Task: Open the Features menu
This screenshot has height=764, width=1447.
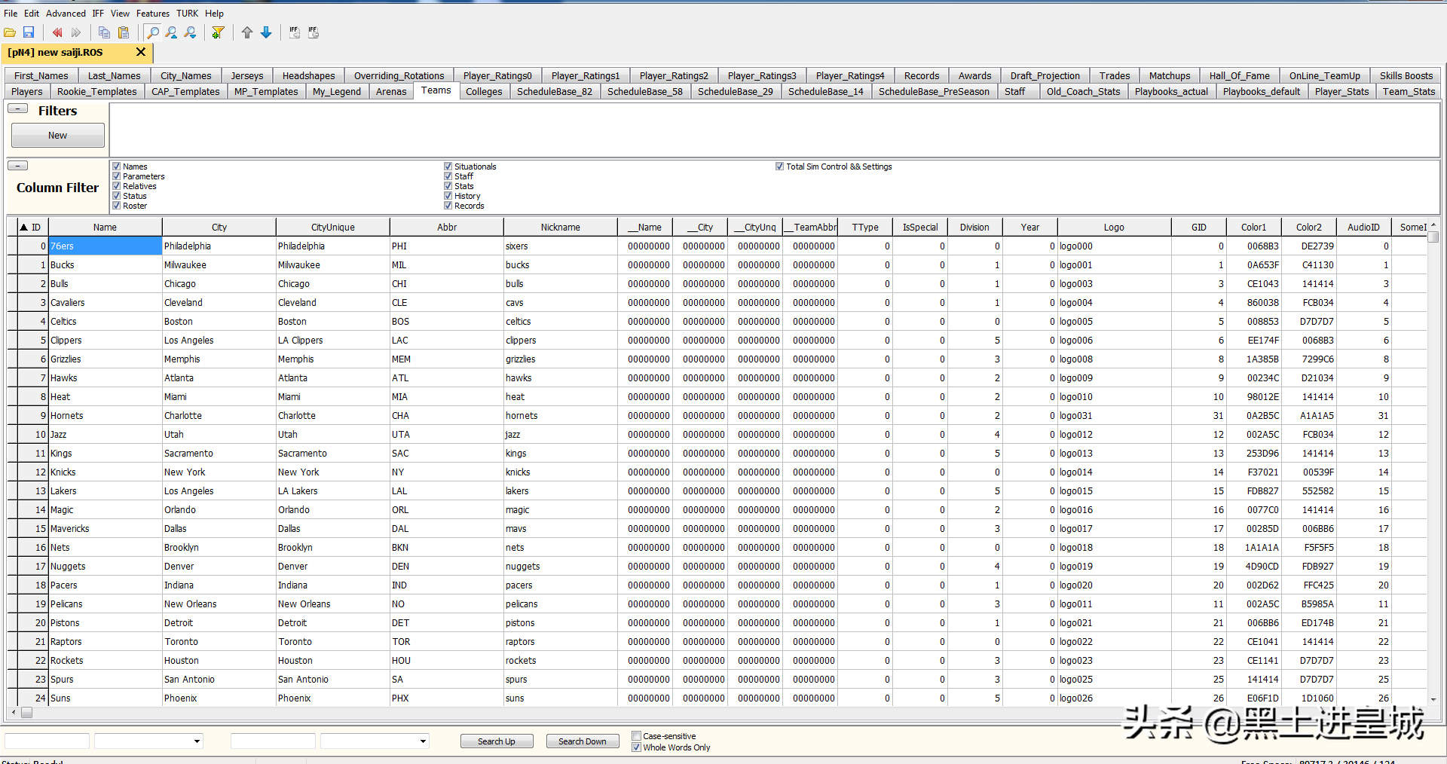Action: pos(152,14)
